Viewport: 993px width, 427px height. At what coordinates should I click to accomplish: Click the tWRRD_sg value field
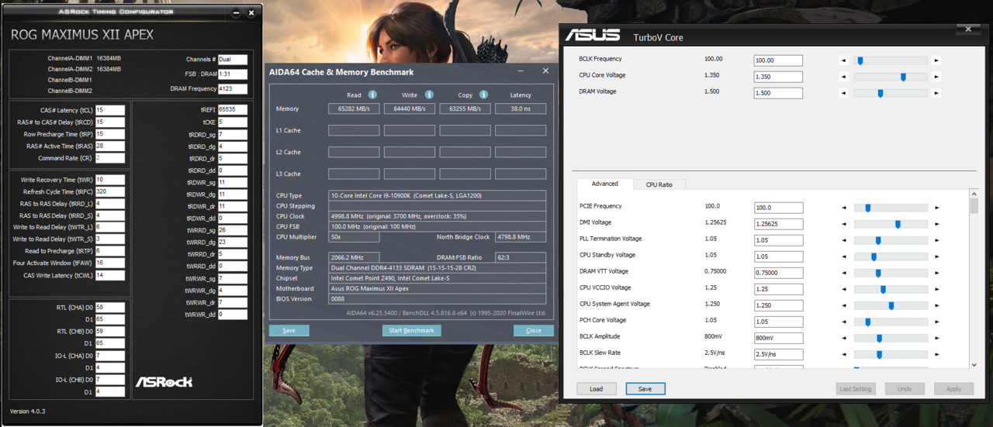(232, 230)
